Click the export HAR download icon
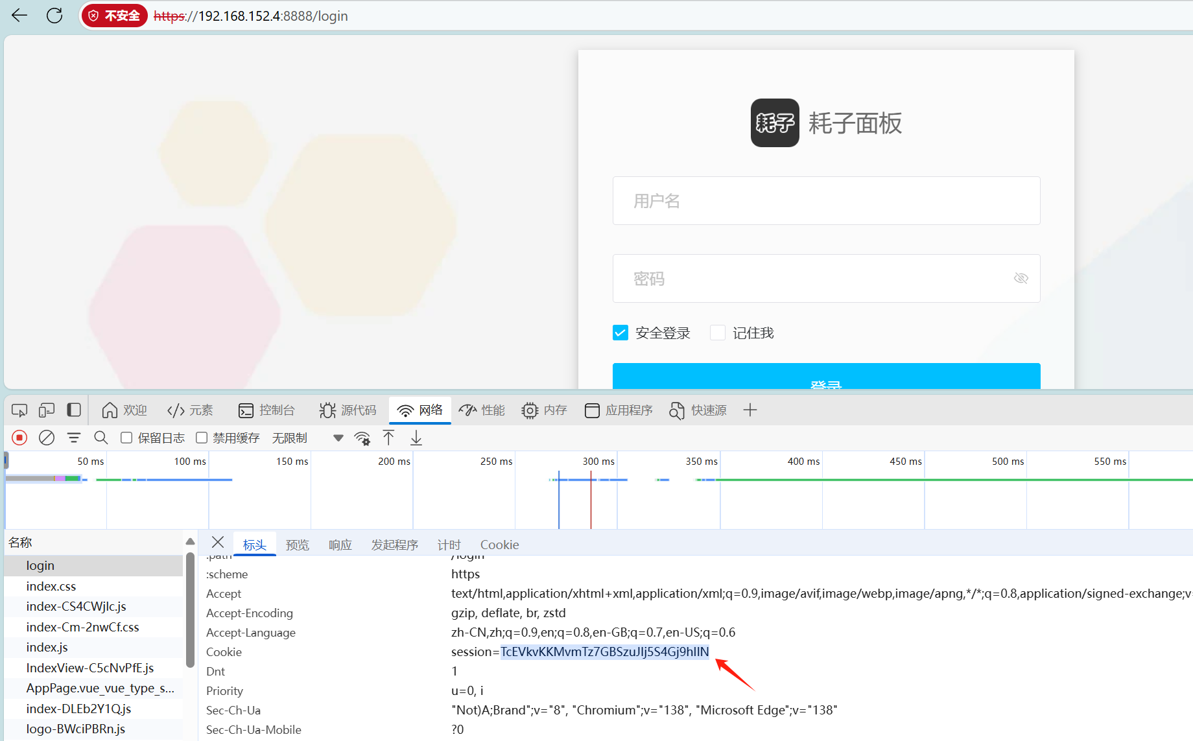The width and height of the screenshot is (1193, 741). (x=416, y=438)
